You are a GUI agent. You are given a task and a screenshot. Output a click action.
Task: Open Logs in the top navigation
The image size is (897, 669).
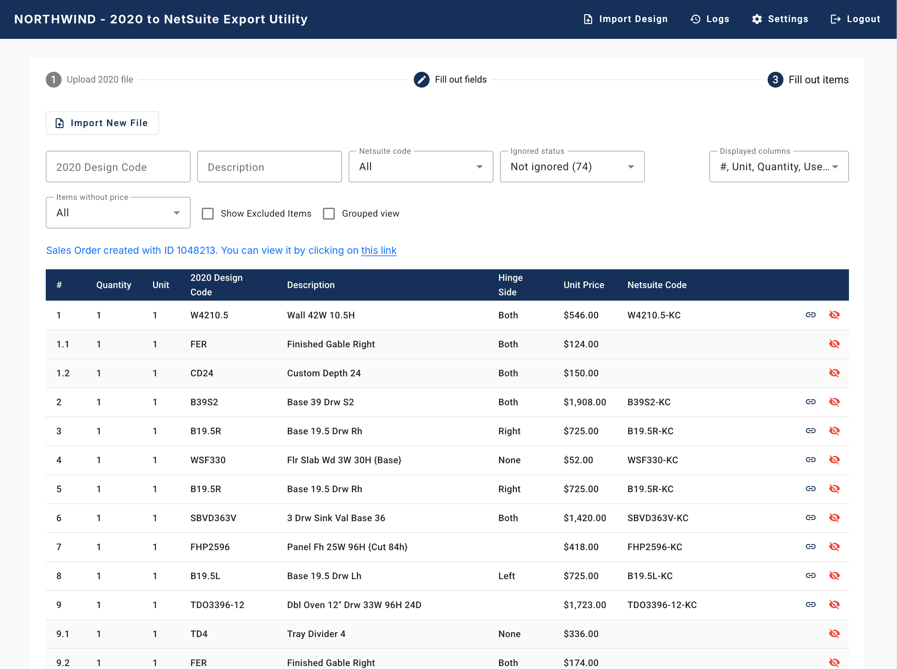click(710, 19)
